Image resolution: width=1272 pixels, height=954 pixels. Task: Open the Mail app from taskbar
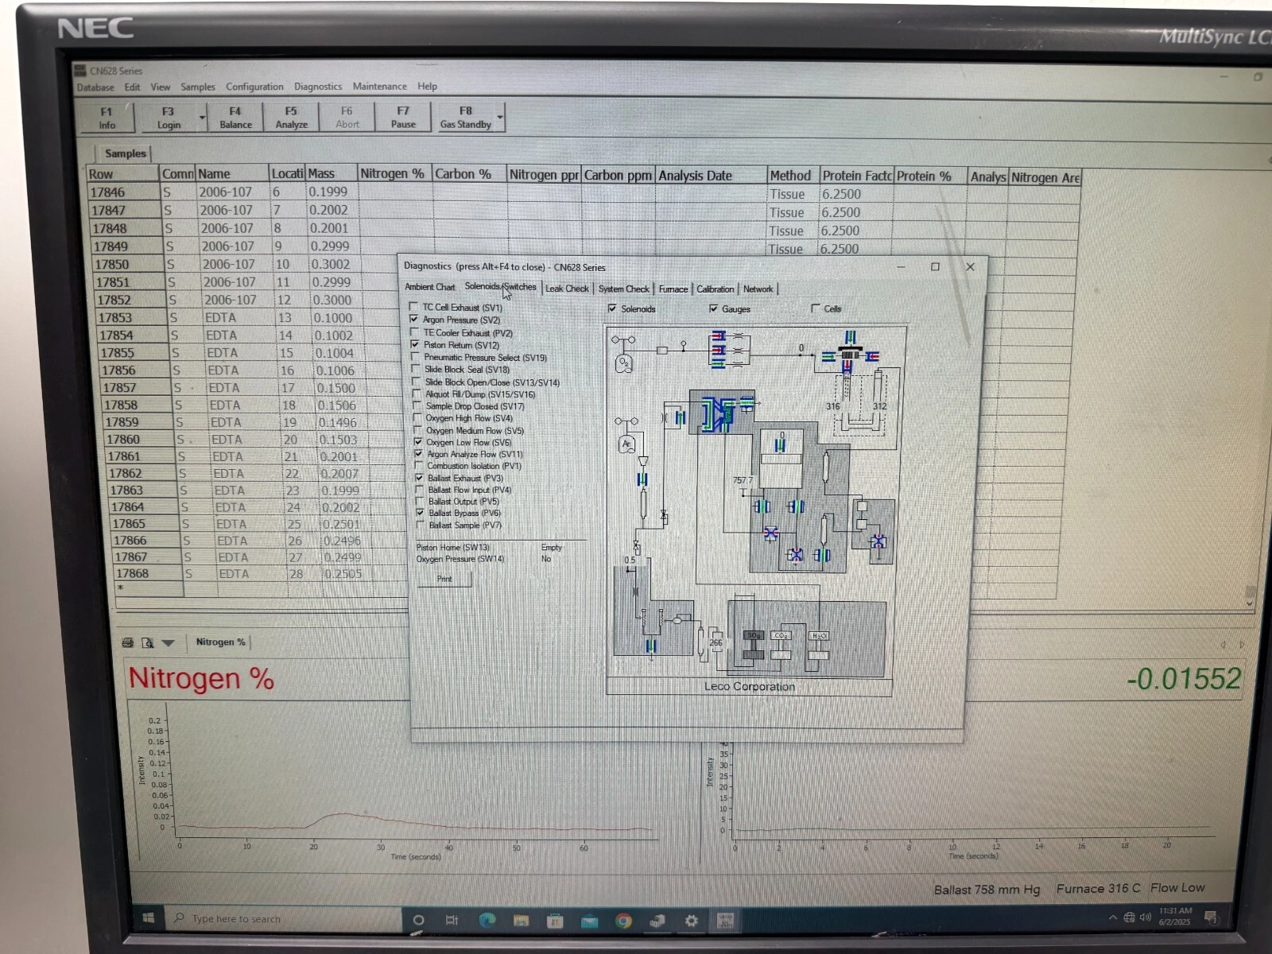pos(589,921)
